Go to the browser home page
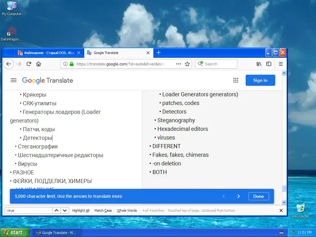The image size is (316, 237). pos(39,64)
